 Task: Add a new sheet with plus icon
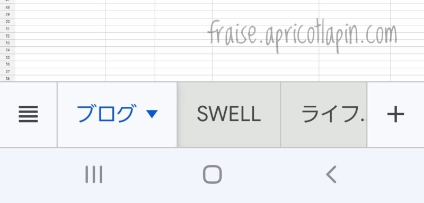coord(395,114)
